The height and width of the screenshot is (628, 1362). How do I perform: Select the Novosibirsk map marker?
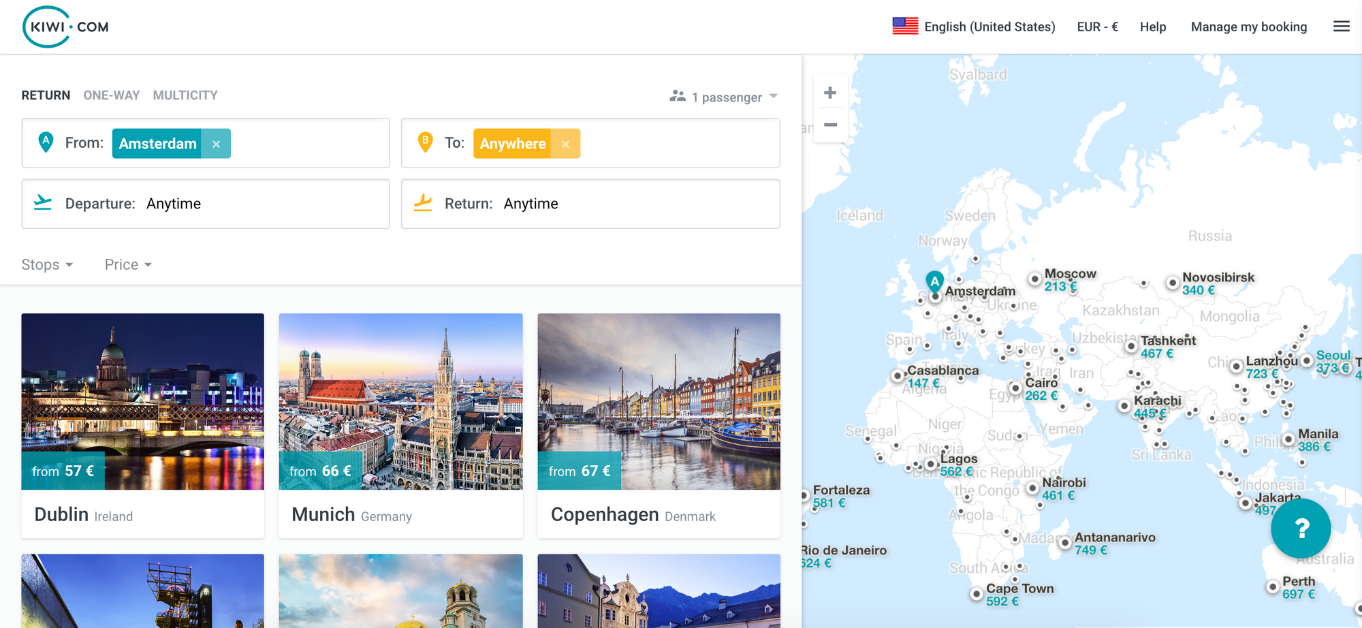1173,283
